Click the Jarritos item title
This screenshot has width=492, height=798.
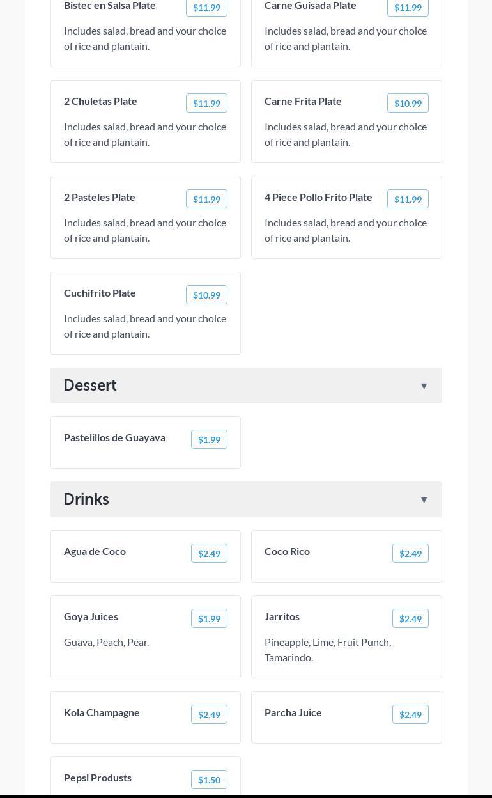pos(282,616)
